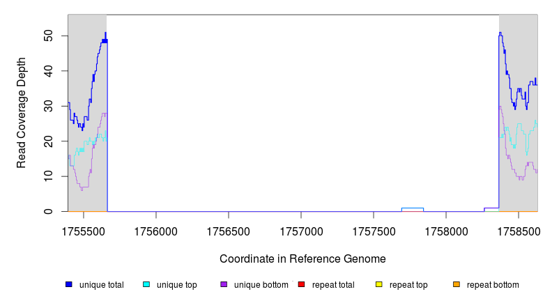Click the orange 'repeat bottom' legend swatch
The width and height of the screenshot is (552, 301).
[457, 284]
